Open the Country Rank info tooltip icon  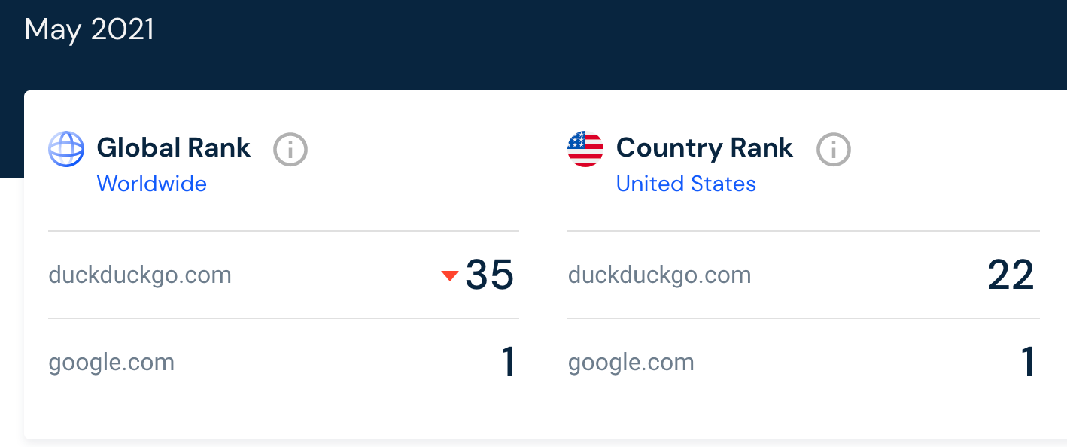834,150
